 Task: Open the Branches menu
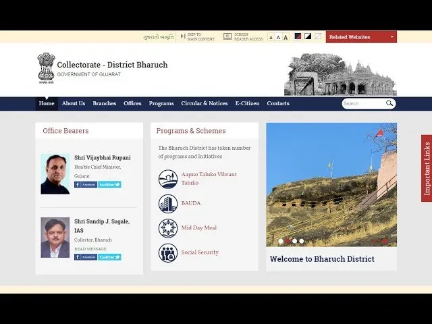(x=105, y=103)
